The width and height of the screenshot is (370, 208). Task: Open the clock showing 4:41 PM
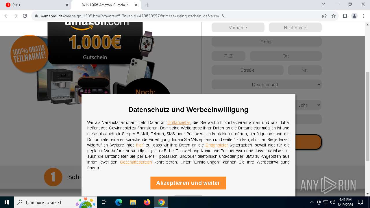[x=345, y=202]
